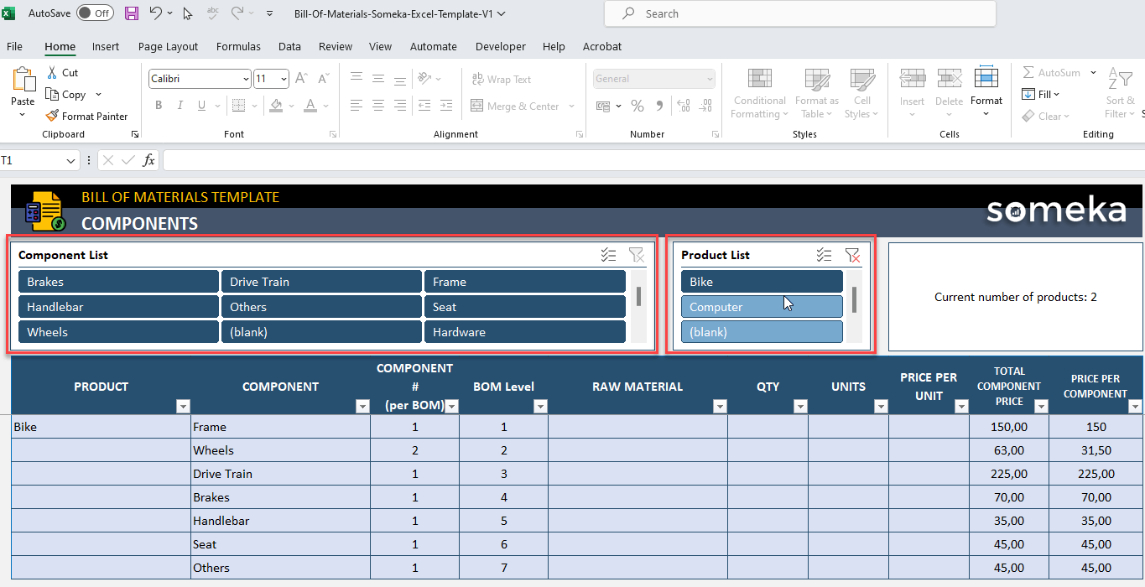Apply the Percent Style icon
This screenshot has width=1145, height=587.
[638, 106]
